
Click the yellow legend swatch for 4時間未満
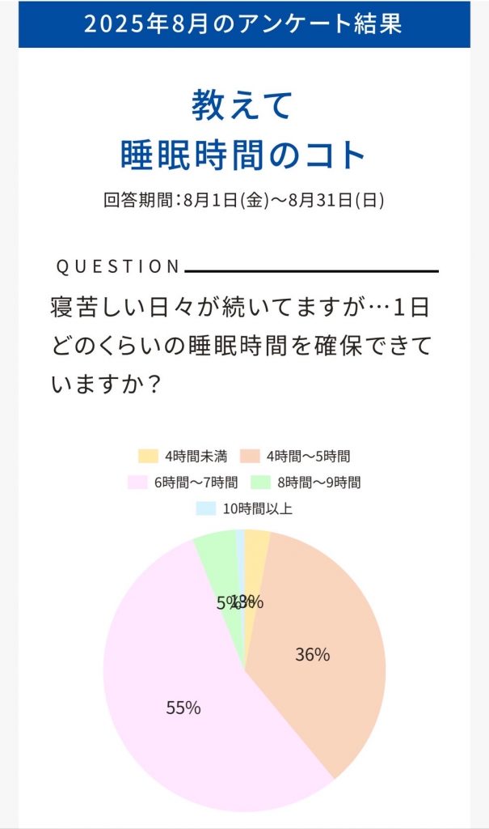coord(148,457)
